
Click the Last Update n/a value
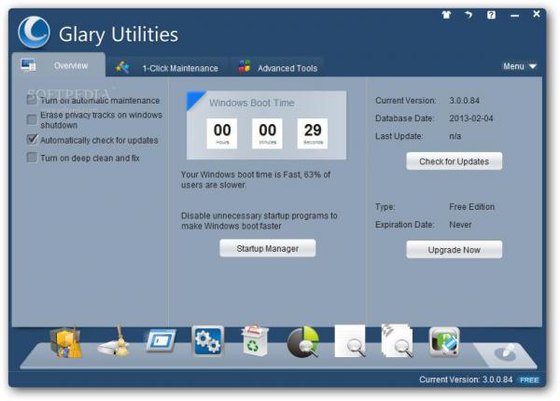tap(455, 136)
